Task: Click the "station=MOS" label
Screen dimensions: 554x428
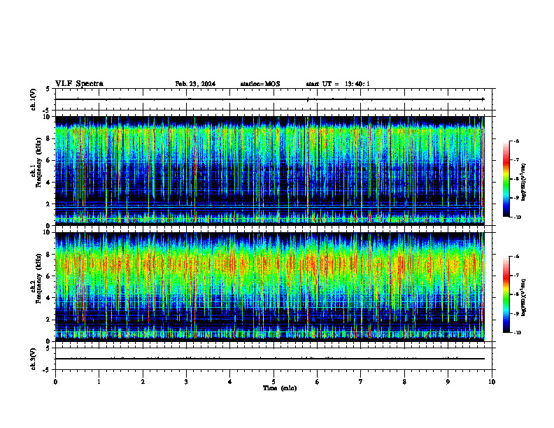Action: pos(260,84)
